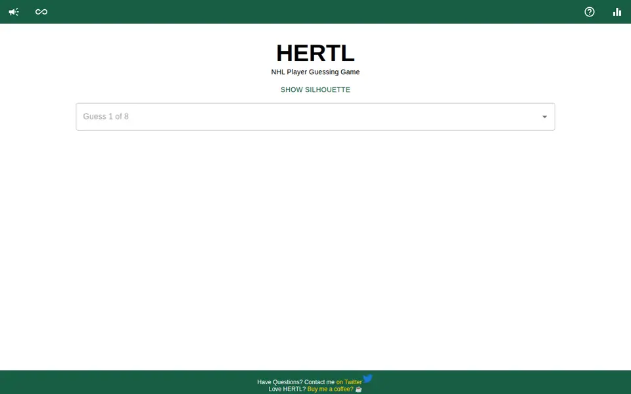631x394 pixels.
Task: Expand the player guess dropdown arrow
Action: (x=544, y=117)
